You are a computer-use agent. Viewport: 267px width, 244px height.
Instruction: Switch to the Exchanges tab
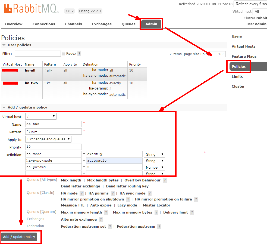102,24
